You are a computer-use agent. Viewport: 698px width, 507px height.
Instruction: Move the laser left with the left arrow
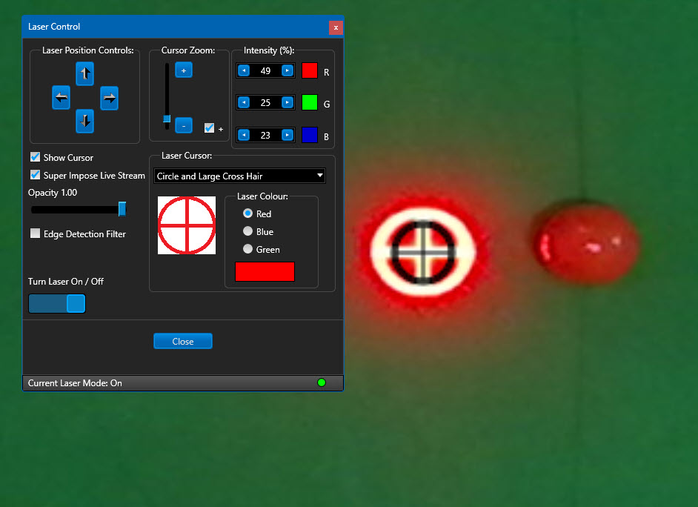pyautogui.click(x=61, y=98)
